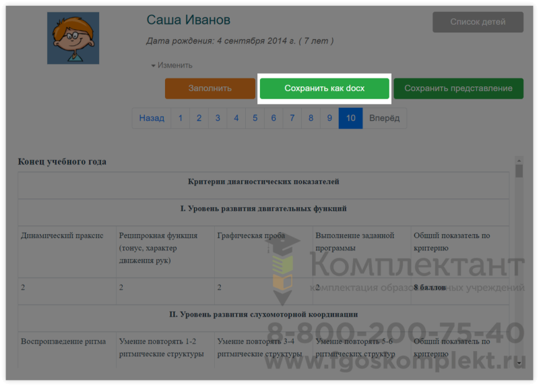Go to page 9
This screenshot has width=539, height=386.
point(329,118)
